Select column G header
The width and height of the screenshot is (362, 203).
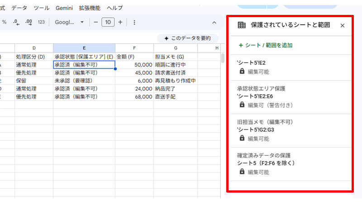(176, 48)
